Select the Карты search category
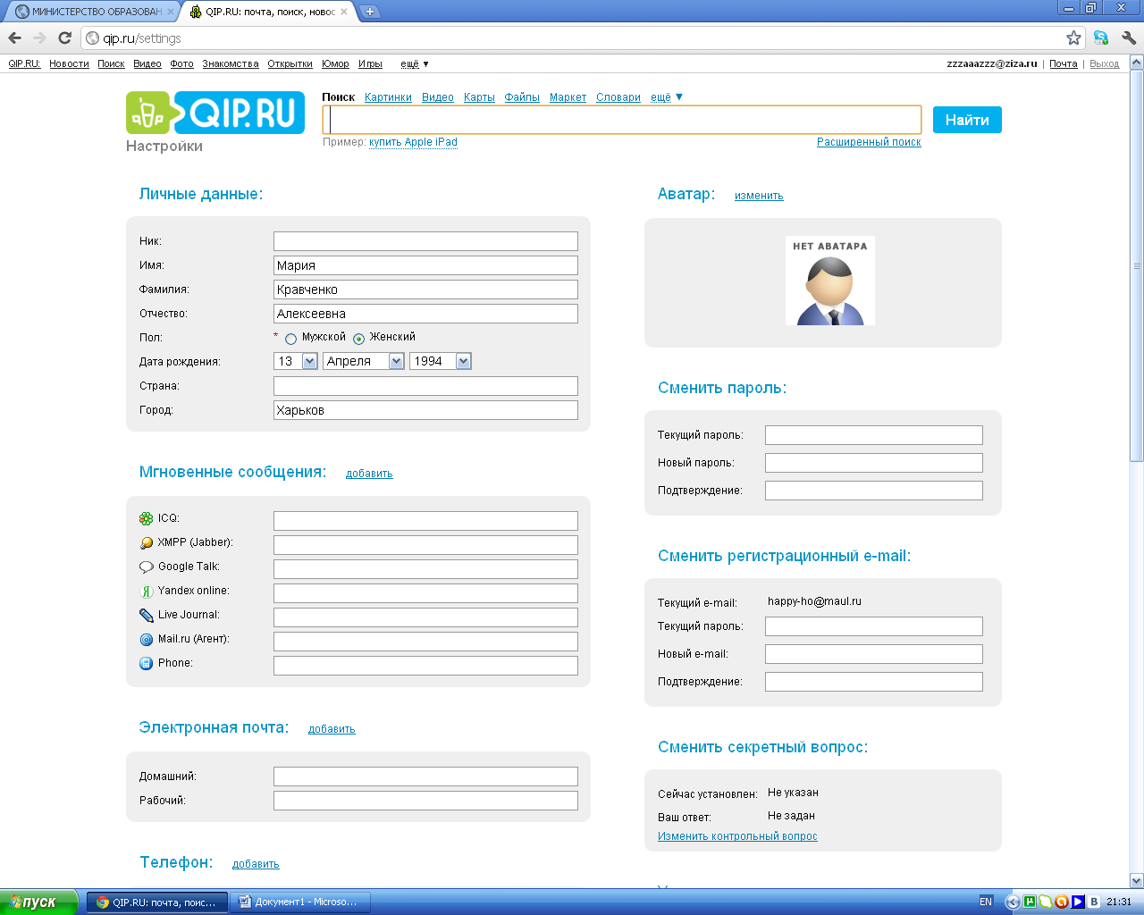Viewport: 1144px width, 915px height. pos(479,97)
